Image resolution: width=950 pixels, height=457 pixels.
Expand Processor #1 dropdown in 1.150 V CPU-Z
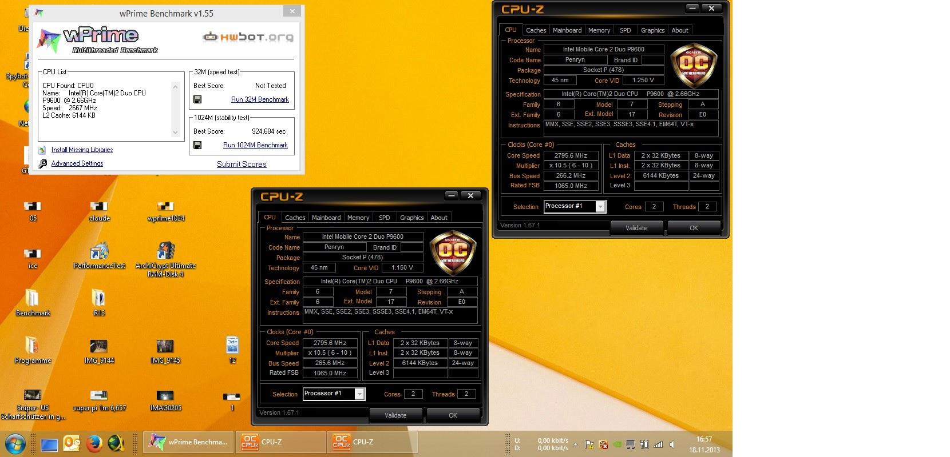[359, 394]
